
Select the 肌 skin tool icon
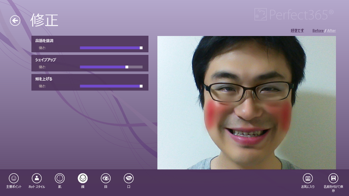pyautogui.click(x=60, y=178)
